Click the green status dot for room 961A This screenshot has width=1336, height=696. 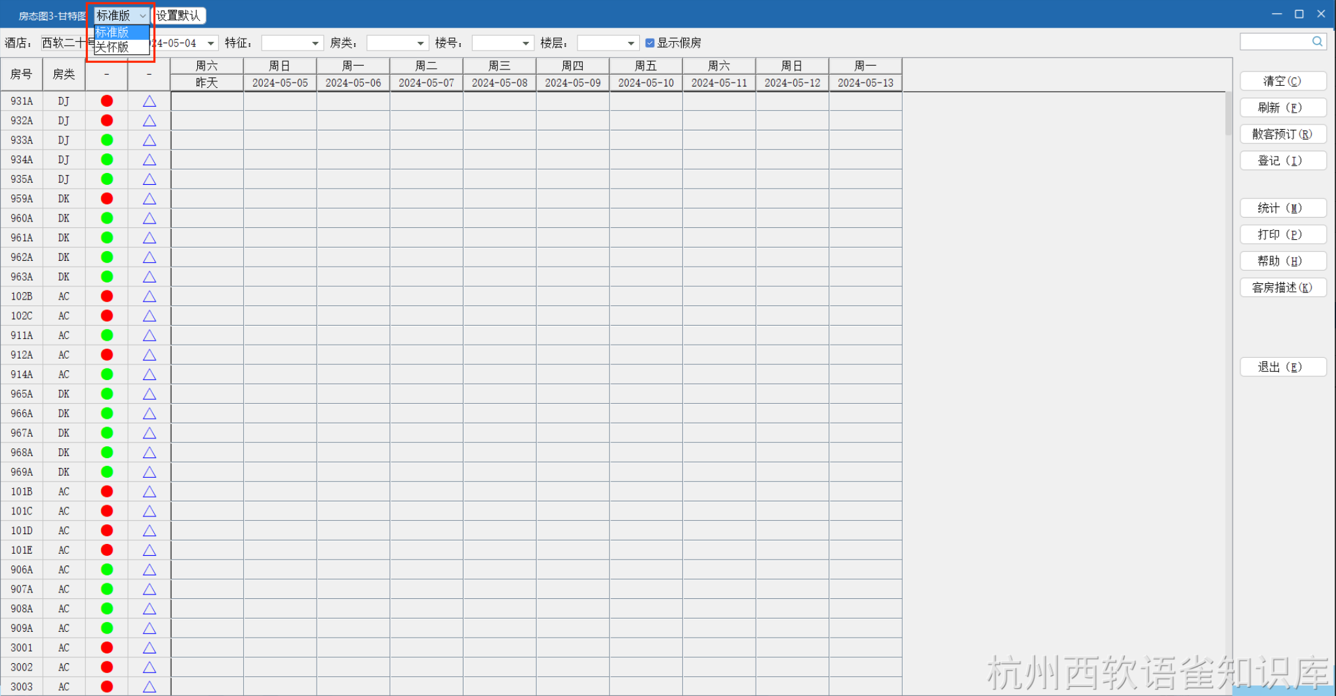pos(107,238)
